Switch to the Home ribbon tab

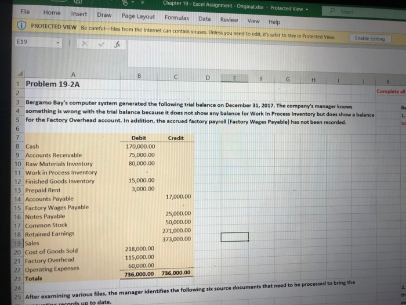tap(52, 13)
